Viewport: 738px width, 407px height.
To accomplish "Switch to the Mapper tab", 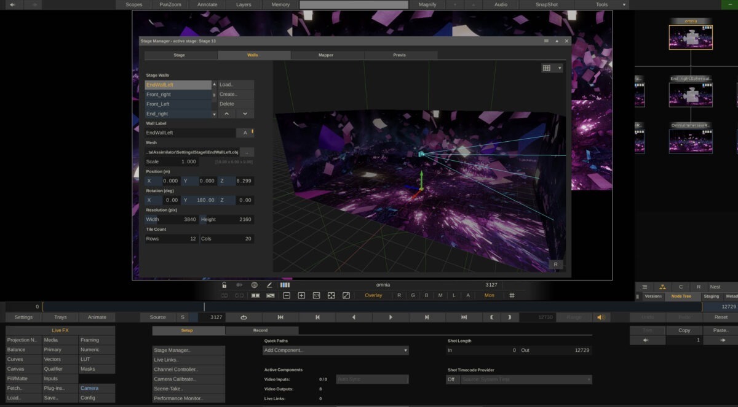I will 326,55.
